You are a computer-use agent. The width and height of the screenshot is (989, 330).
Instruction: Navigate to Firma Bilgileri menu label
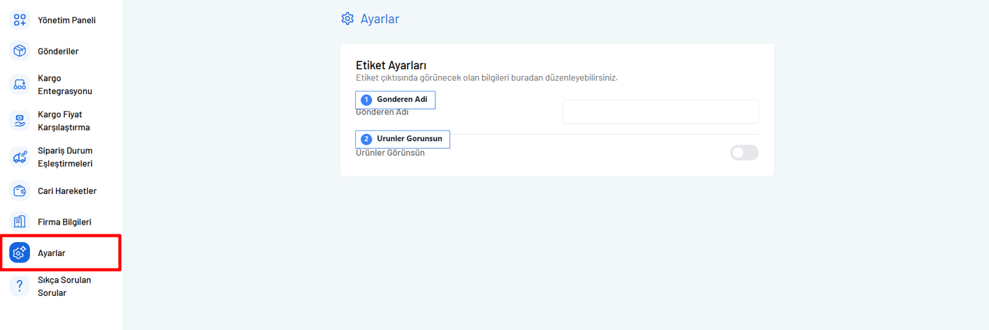(x=64, y=222)
